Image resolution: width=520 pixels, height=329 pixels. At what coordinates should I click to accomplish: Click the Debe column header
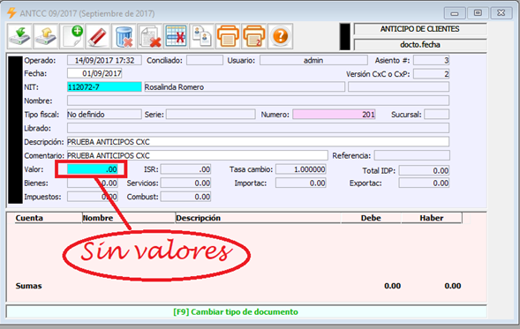click(x=371, y=218)
